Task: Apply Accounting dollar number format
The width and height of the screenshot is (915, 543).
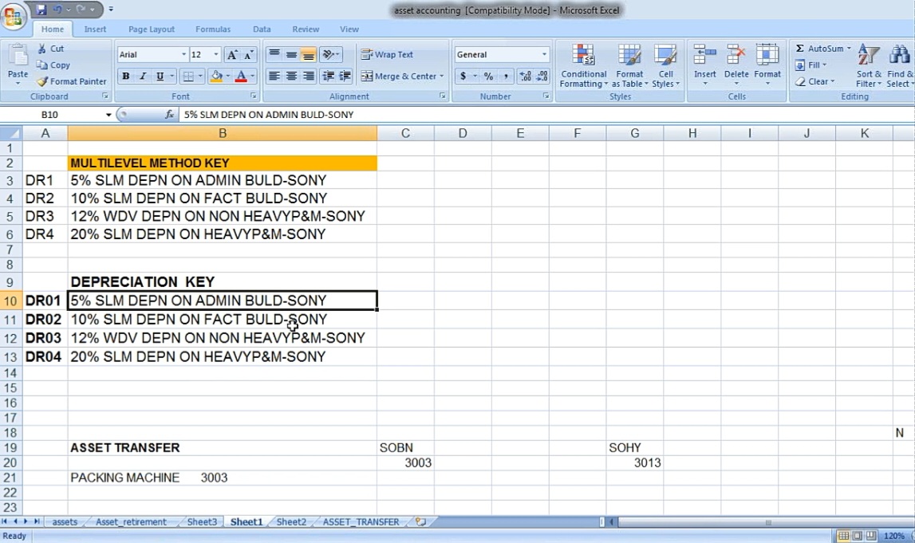Action: pyautogui.click(x=463, y=77)
